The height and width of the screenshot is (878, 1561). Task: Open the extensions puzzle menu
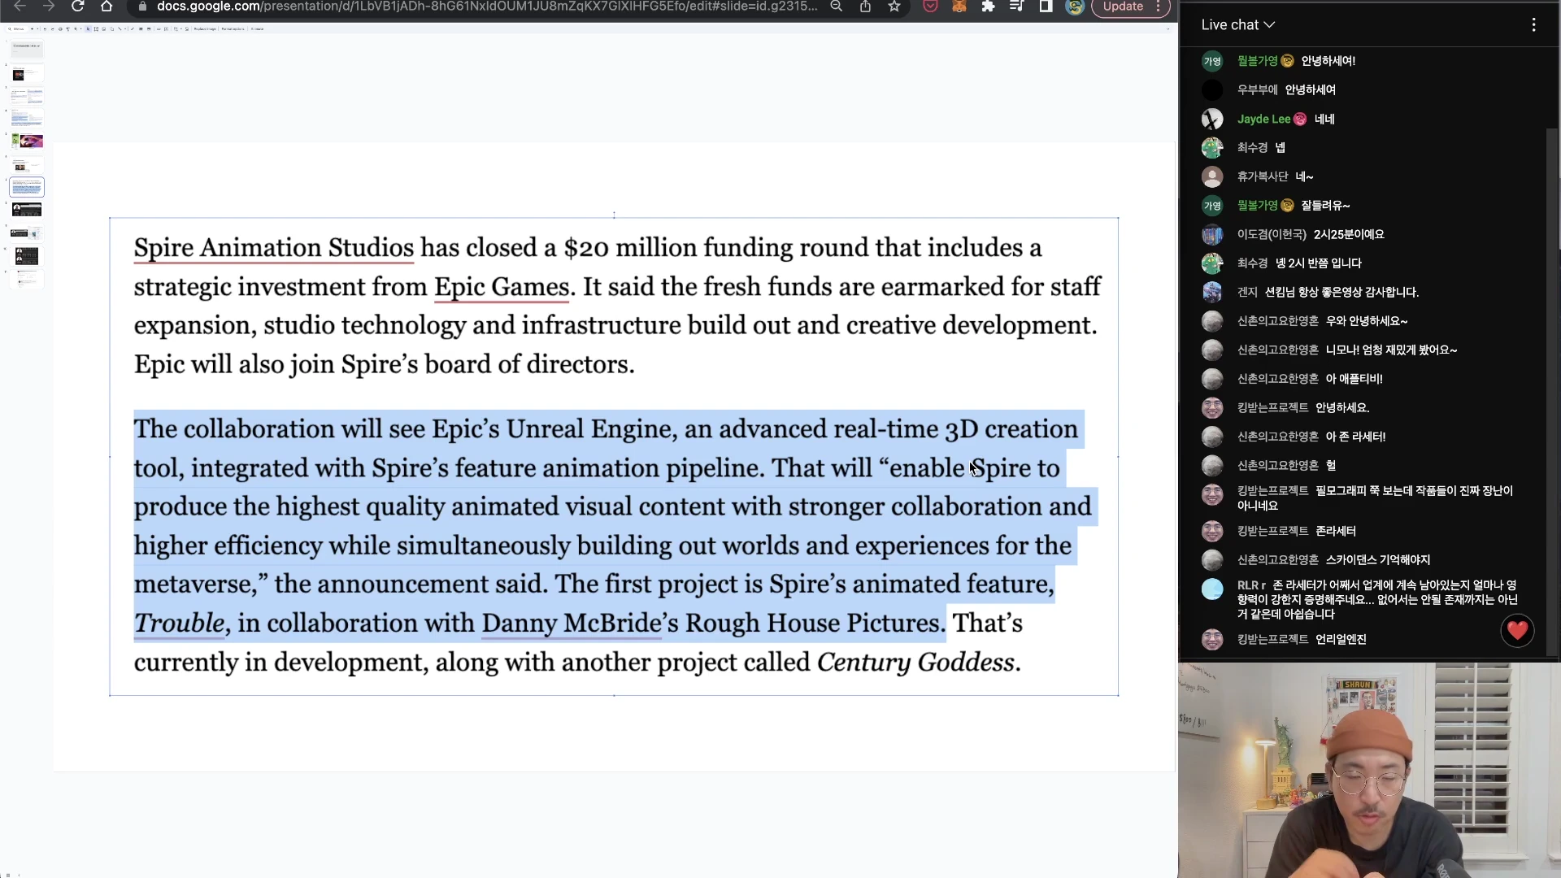pyautogui.click(x=988, y=7)
